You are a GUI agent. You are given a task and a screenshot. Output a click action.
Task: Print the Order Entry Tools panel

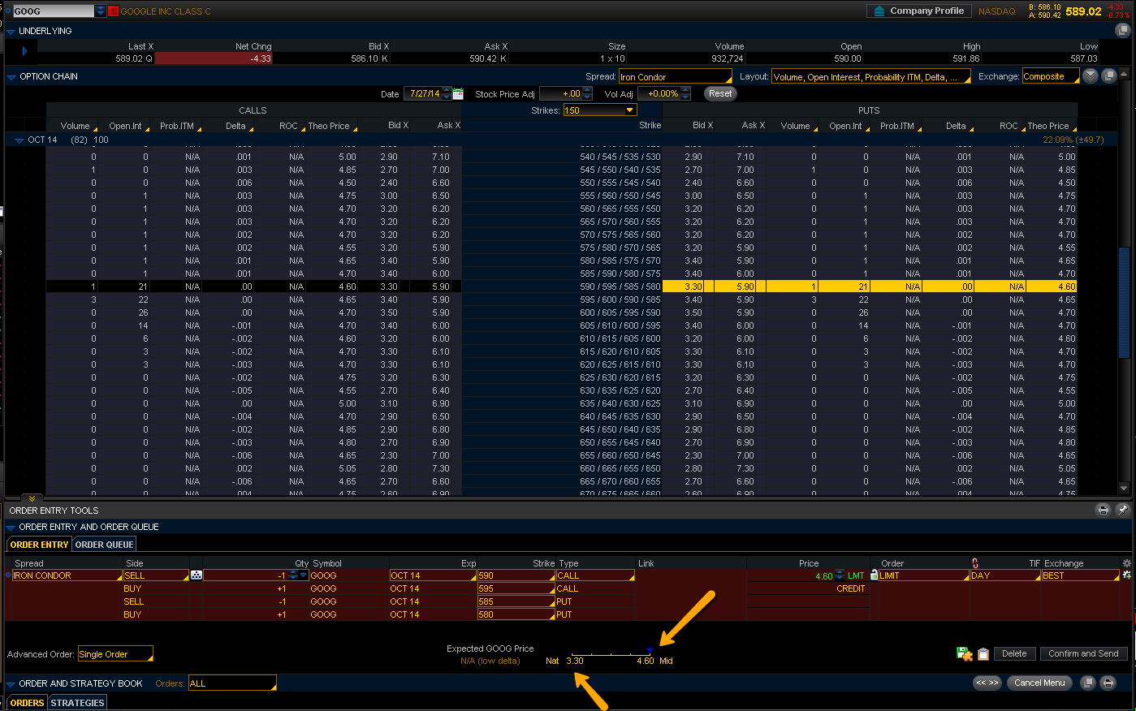pyautogui.click(x=1103, y=510)
